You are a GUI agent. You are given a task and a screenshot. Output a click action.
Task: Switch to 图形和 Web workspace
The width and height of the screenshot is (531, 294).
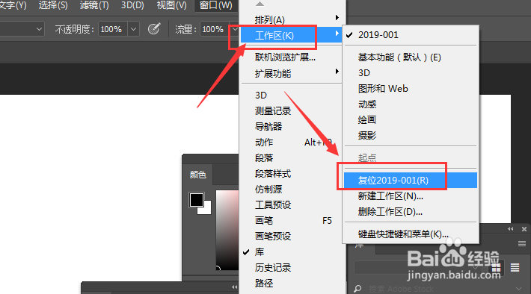(411, 89)
